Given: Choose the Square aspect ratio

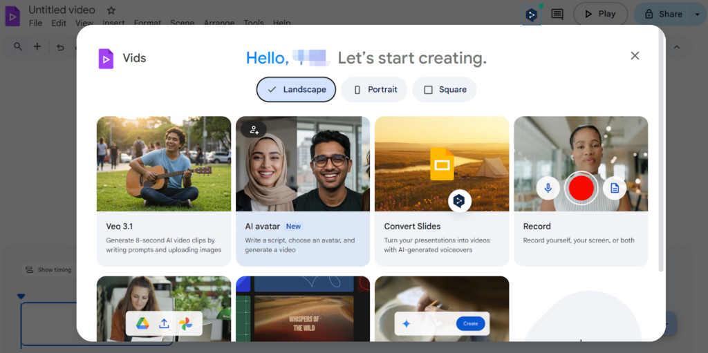Looking at the screenshot, I should (x=445, y=90).
